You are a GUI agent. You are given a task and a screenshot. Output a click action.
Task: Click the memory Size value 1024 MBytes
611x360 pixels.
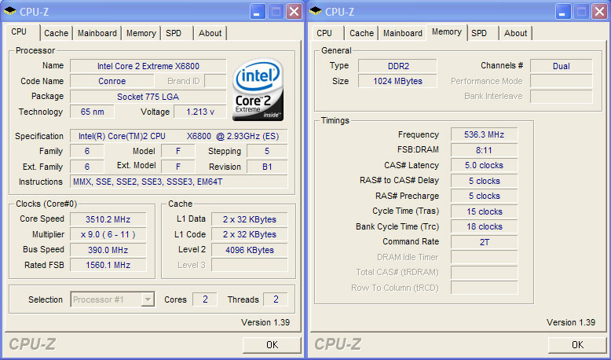click(x=398, y=81)
